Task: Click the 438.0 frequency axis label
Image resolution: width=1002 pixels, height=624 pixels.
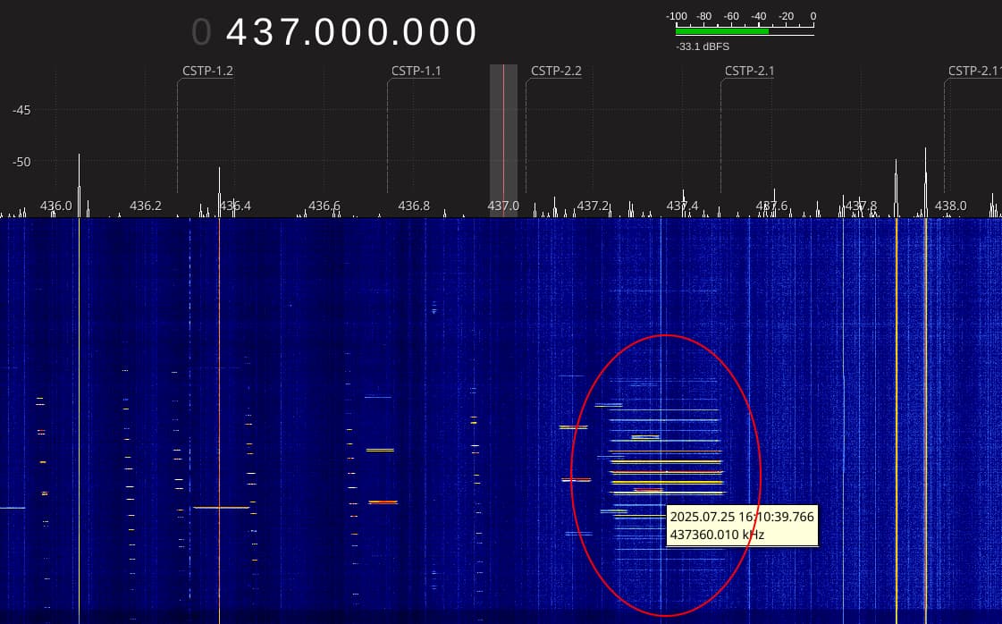Action: pos(950,206)
